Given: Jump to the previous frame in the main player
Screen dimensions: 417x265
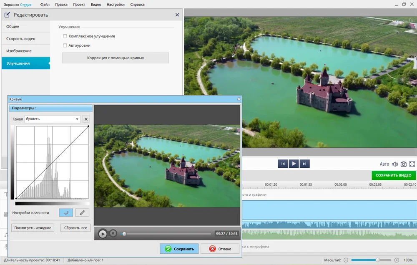Looking at the screenshot, I should (x=283, y=164).
